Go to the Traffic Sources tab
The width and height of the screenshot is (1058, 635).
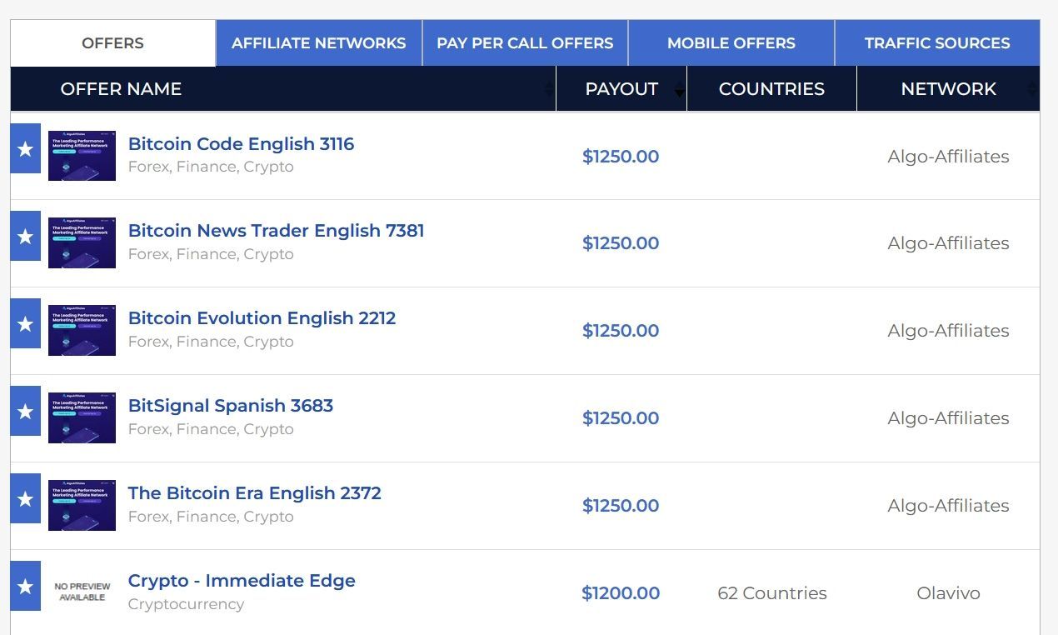pyautogui.click(x=937, y=43)
